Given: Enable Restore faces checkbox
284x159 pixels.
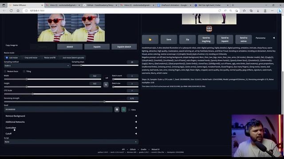Looking at the screenshot, I should [5, 72].
